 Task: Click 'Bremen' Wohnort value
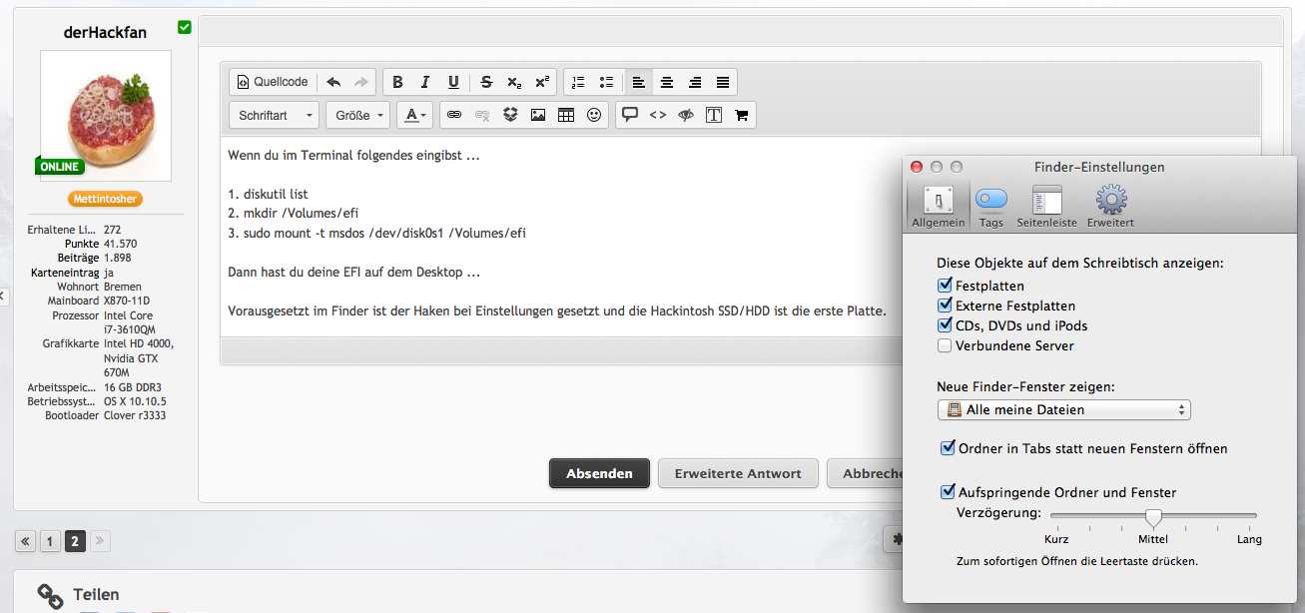click(x=122, y=287)
